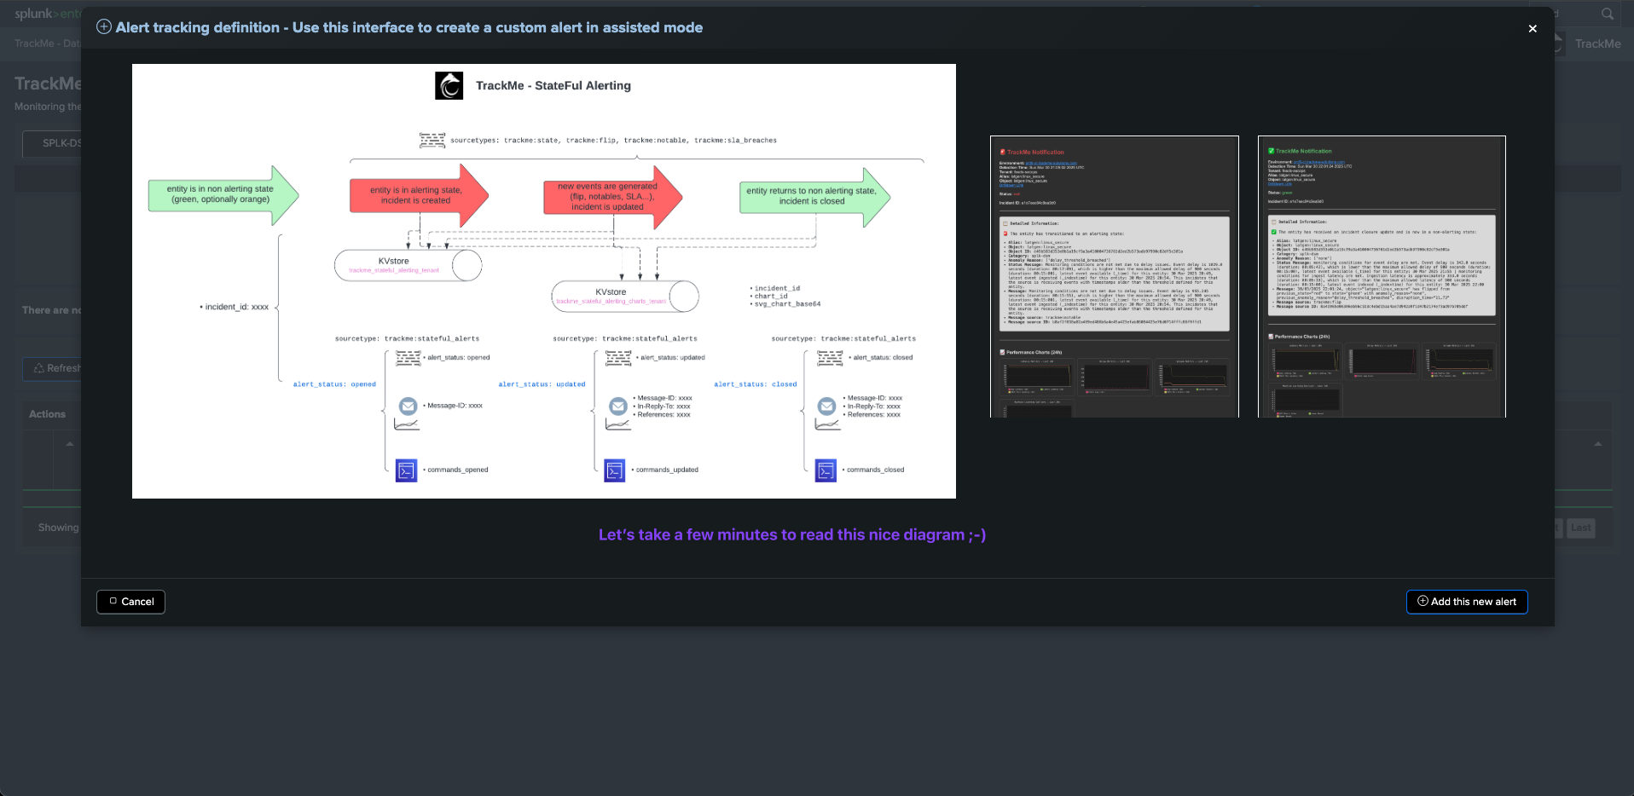The width and height of the screenshot is (1634, 796).
Task: Open the red TrackMe Notification screenshot
Action: [1115, 276]
